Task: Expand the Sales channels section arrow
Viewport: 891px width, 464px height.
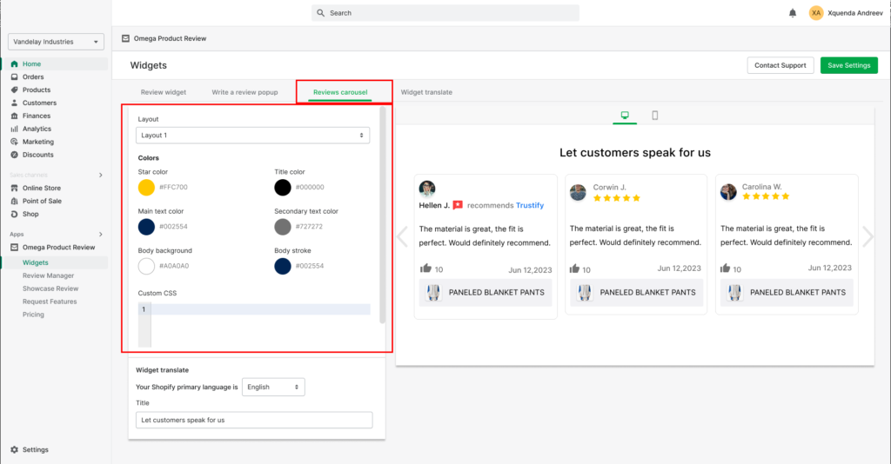Action: tap(101, 176)
